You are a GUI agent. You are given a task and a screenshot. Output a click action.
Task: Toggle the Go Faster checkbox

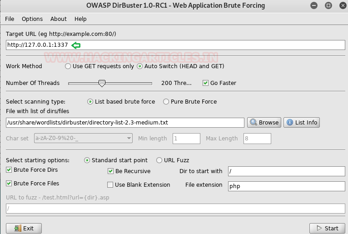[x=205, y=83]
